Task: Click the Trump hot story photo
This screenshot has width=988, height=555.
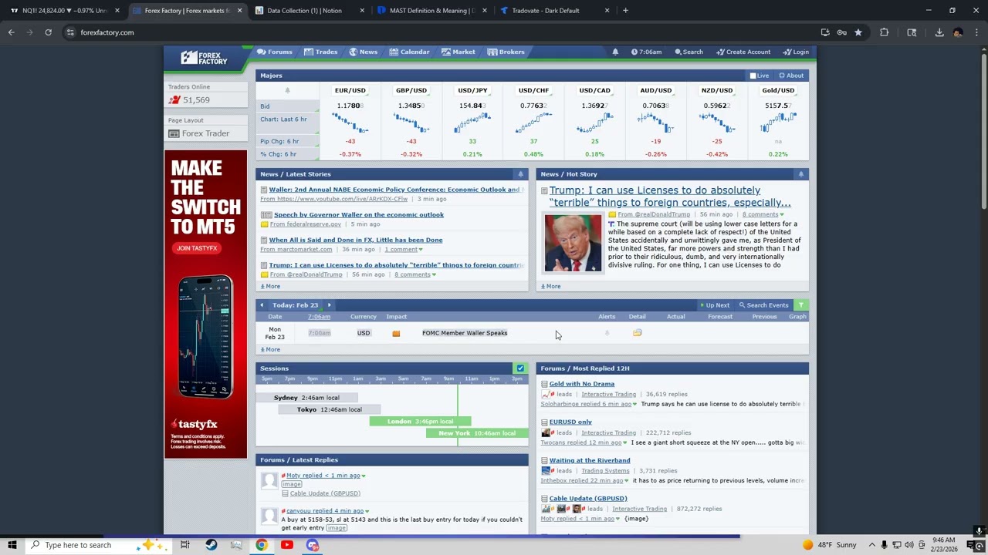Action: (x=573, y=244)
